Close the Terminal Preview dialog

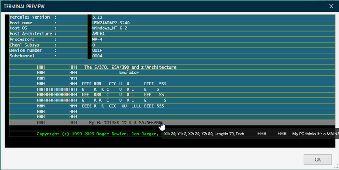331,6
